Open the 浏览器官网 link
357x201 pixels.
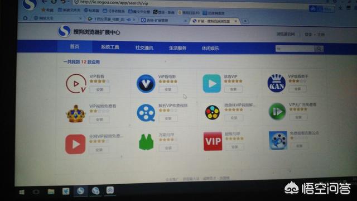tap(286, 34)
